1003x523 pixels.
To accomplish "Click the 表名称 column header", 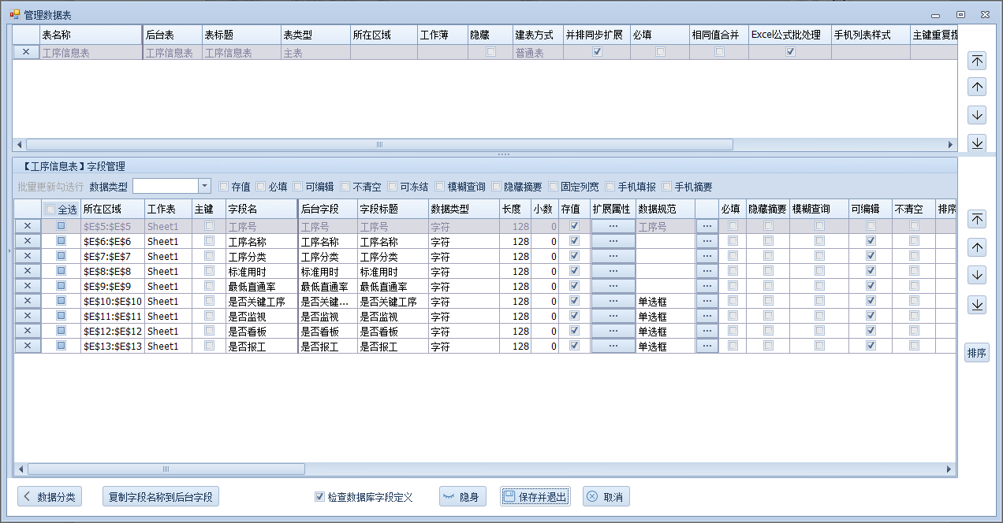I will [89, 35].
